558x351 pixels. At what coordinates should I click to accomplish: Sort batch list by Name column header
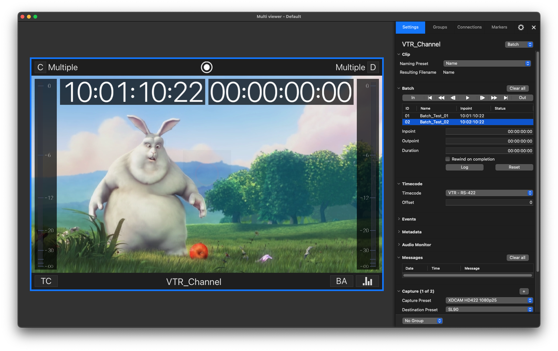click(x=436, y=109)
